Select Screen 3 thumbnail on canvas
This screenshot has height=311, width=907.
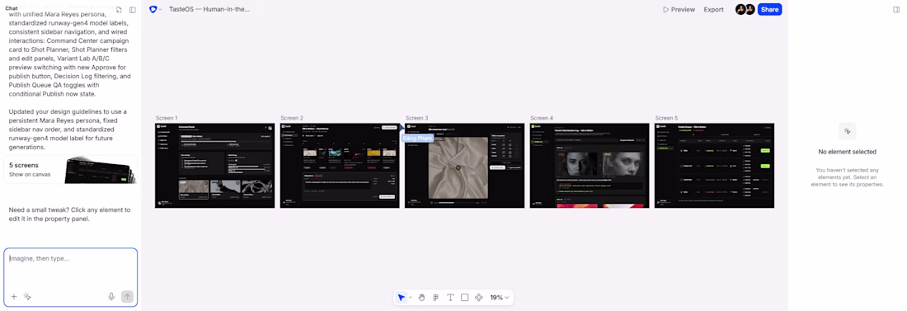464,165
